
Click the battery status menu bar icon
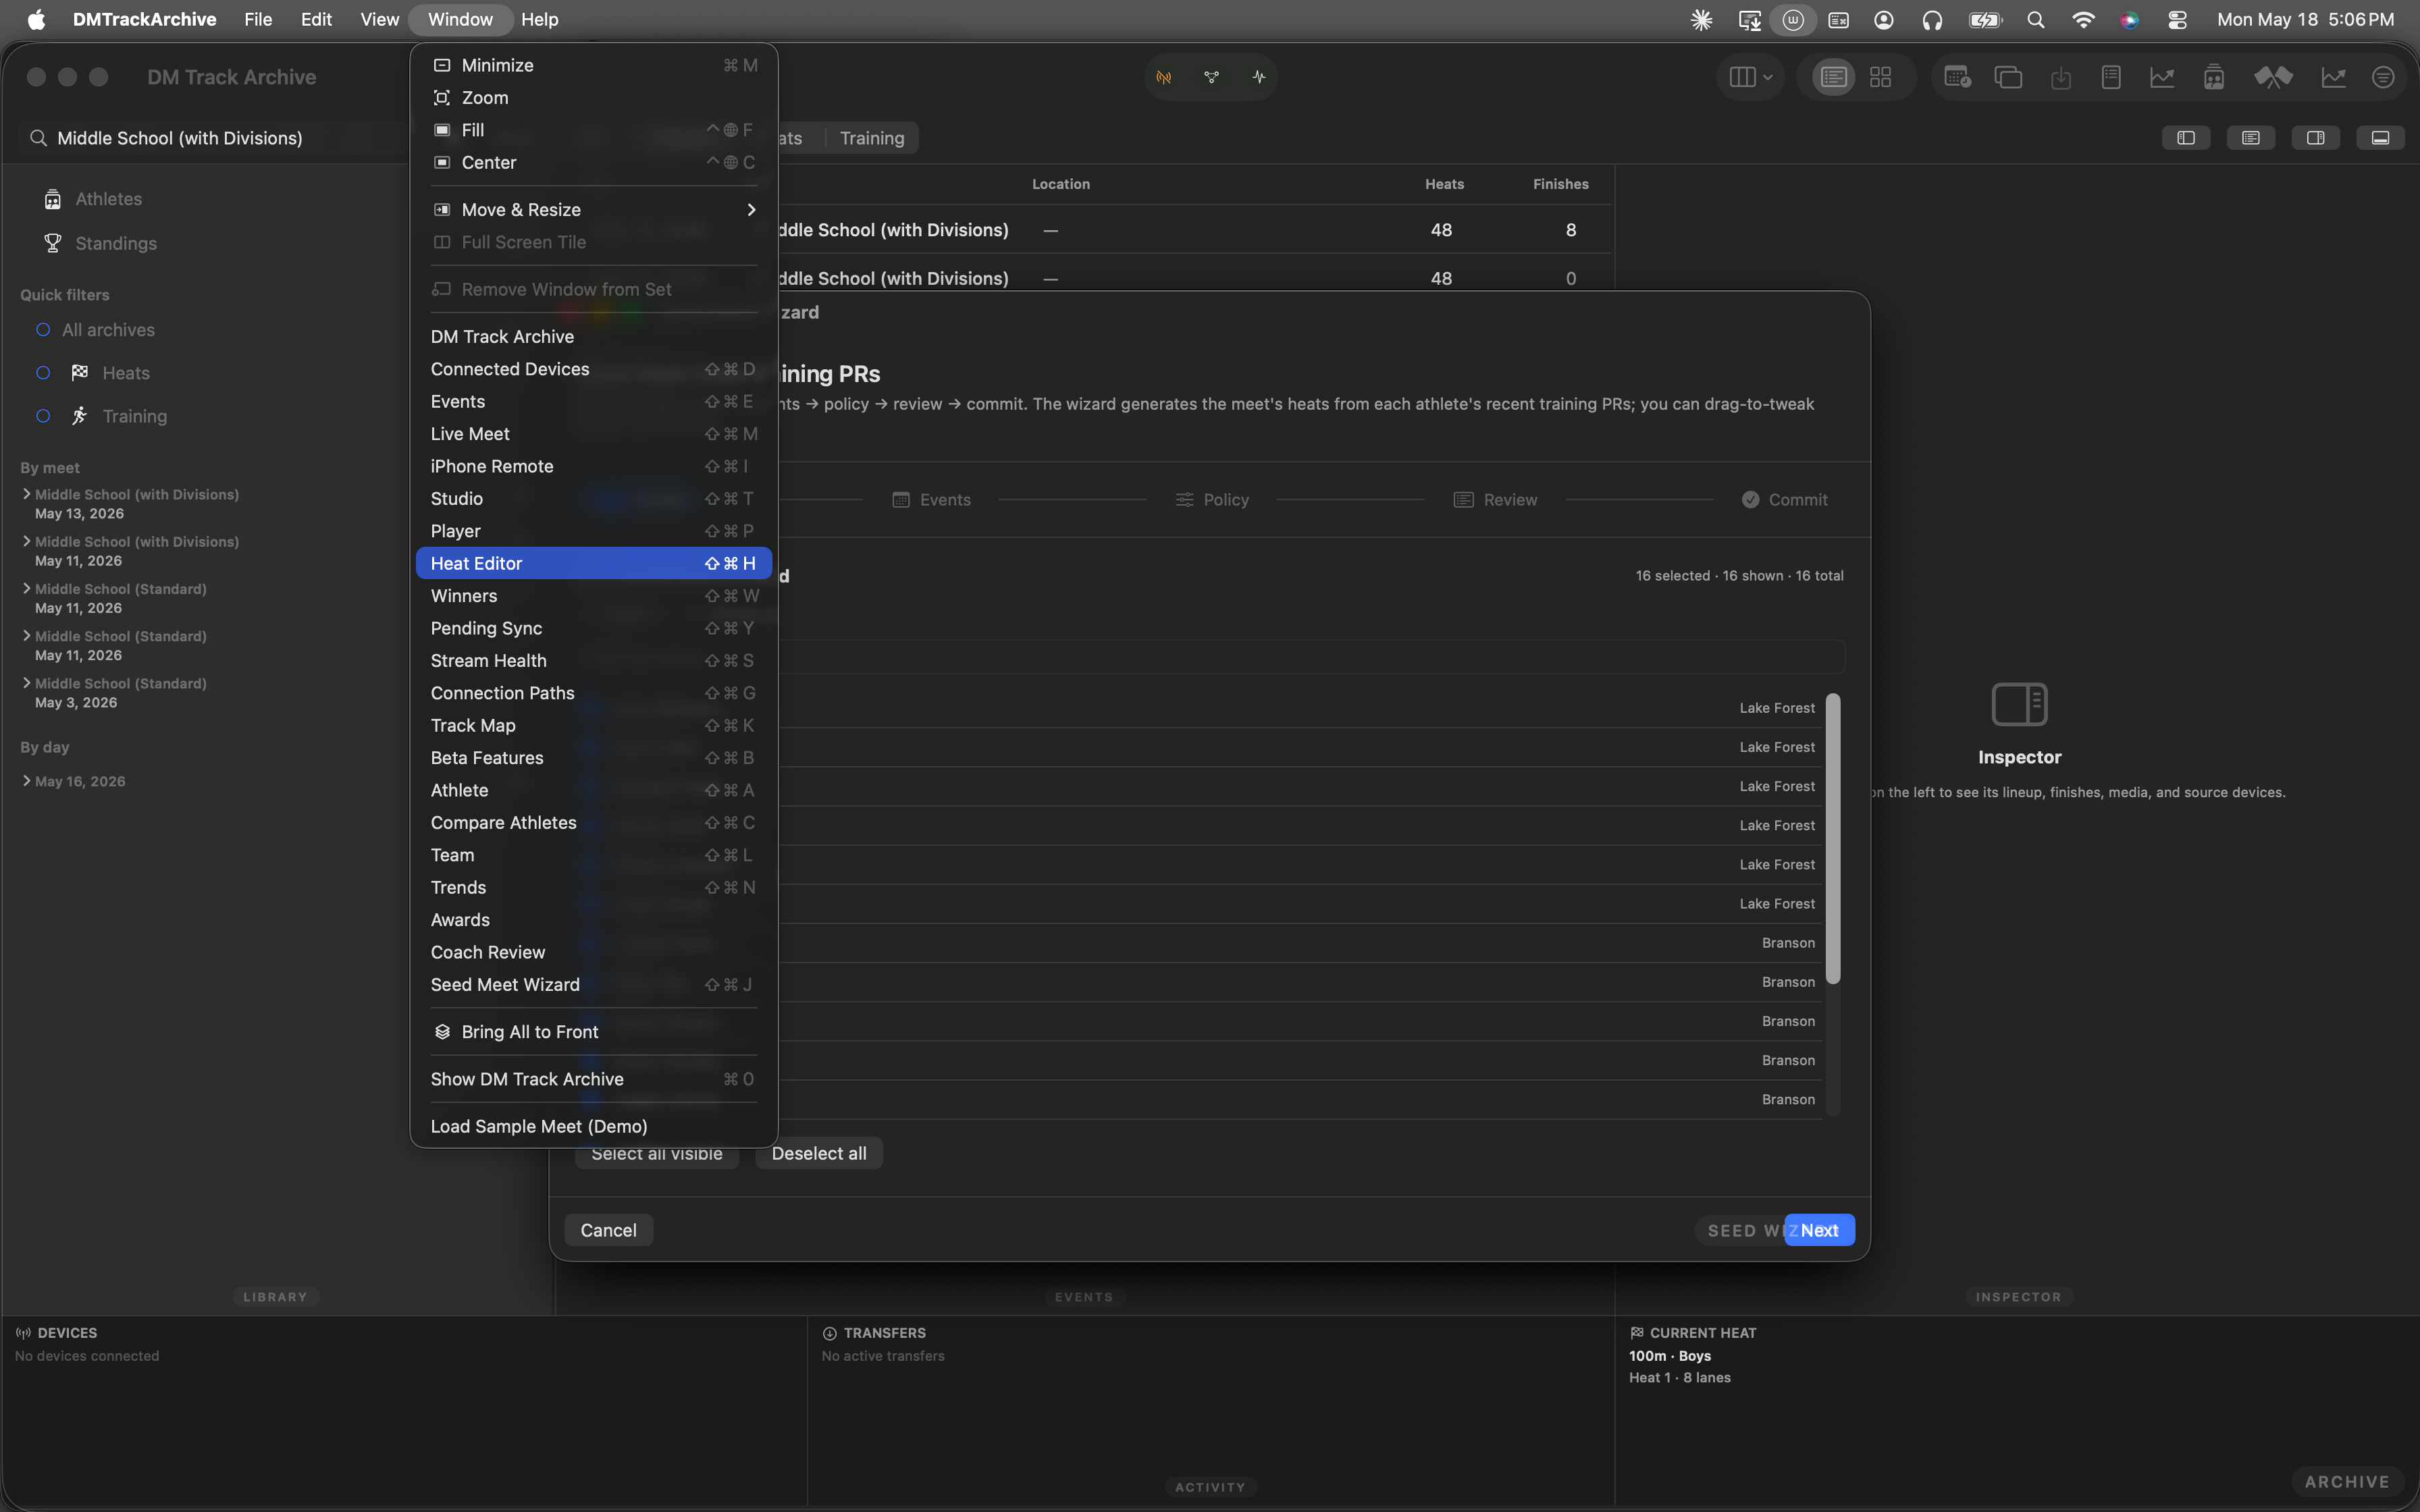[1984, 20]
